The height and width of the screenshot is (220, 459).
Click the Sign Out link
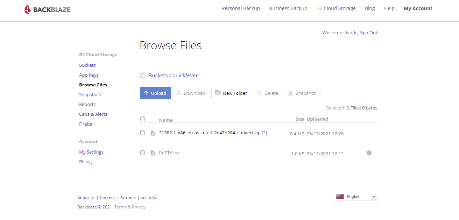tap(368, 33)
